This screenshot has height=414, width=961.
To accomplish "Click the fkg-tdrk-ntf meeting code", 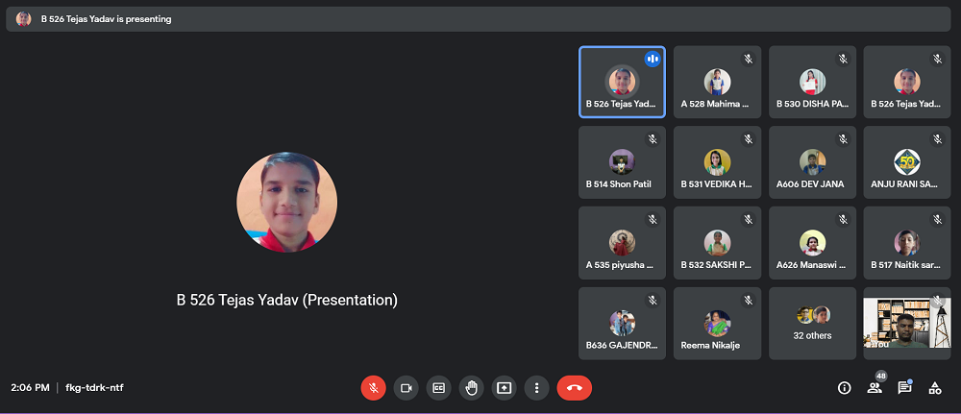I will [94, 388].
